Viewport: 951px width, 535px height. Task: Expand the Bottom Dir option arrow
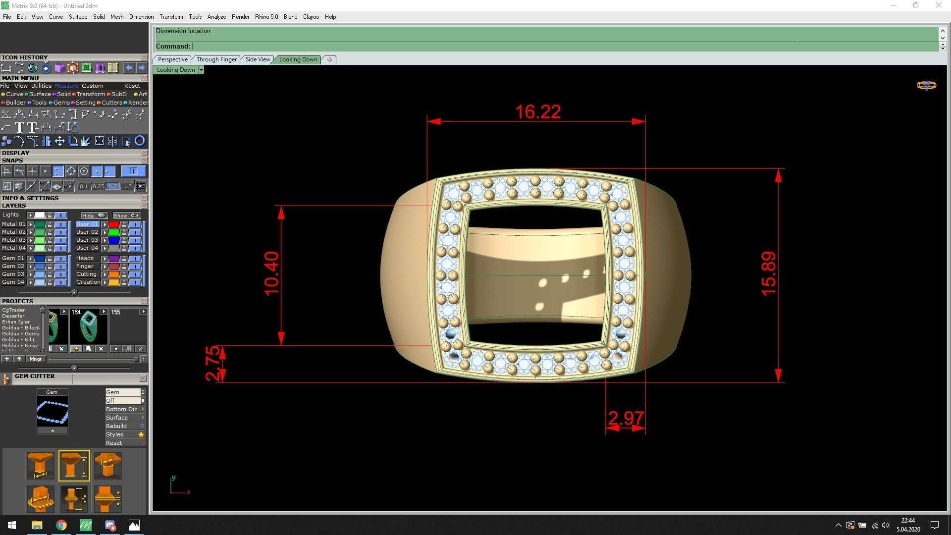click(x=143, y=409)
